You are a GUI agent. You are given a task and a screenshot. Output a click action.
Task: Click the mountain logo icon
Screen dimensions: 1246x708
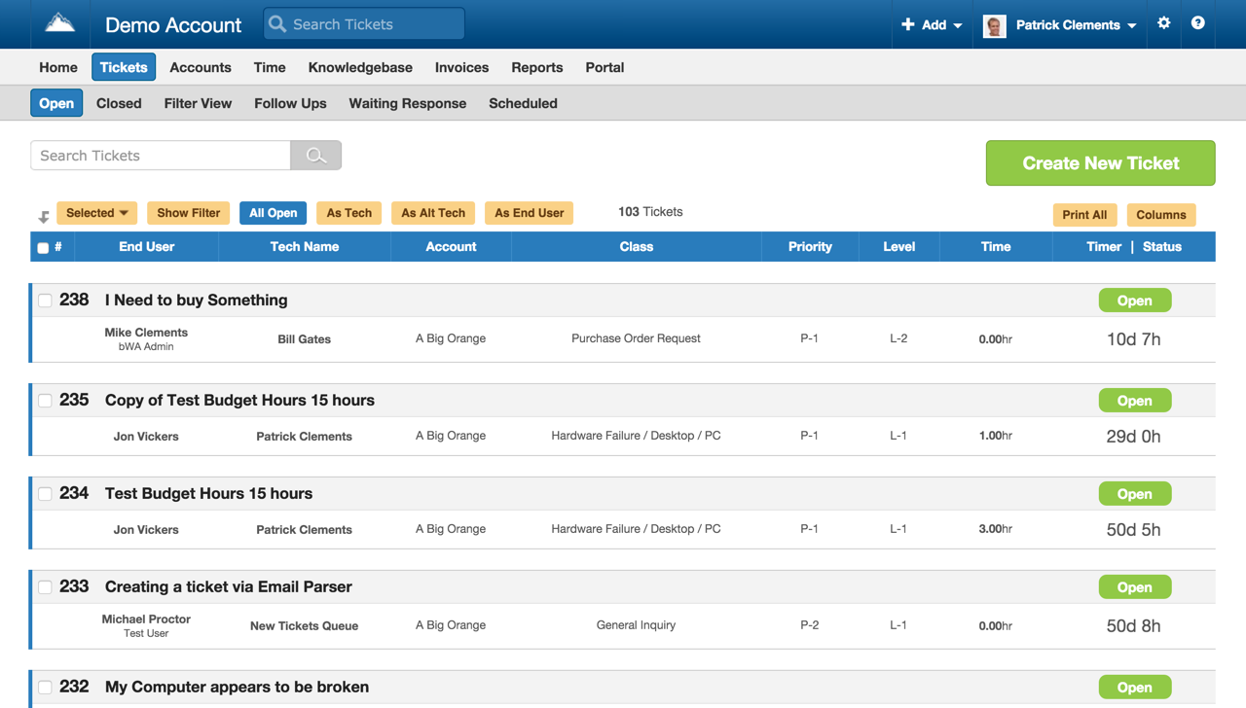click(x=59, y=23)
